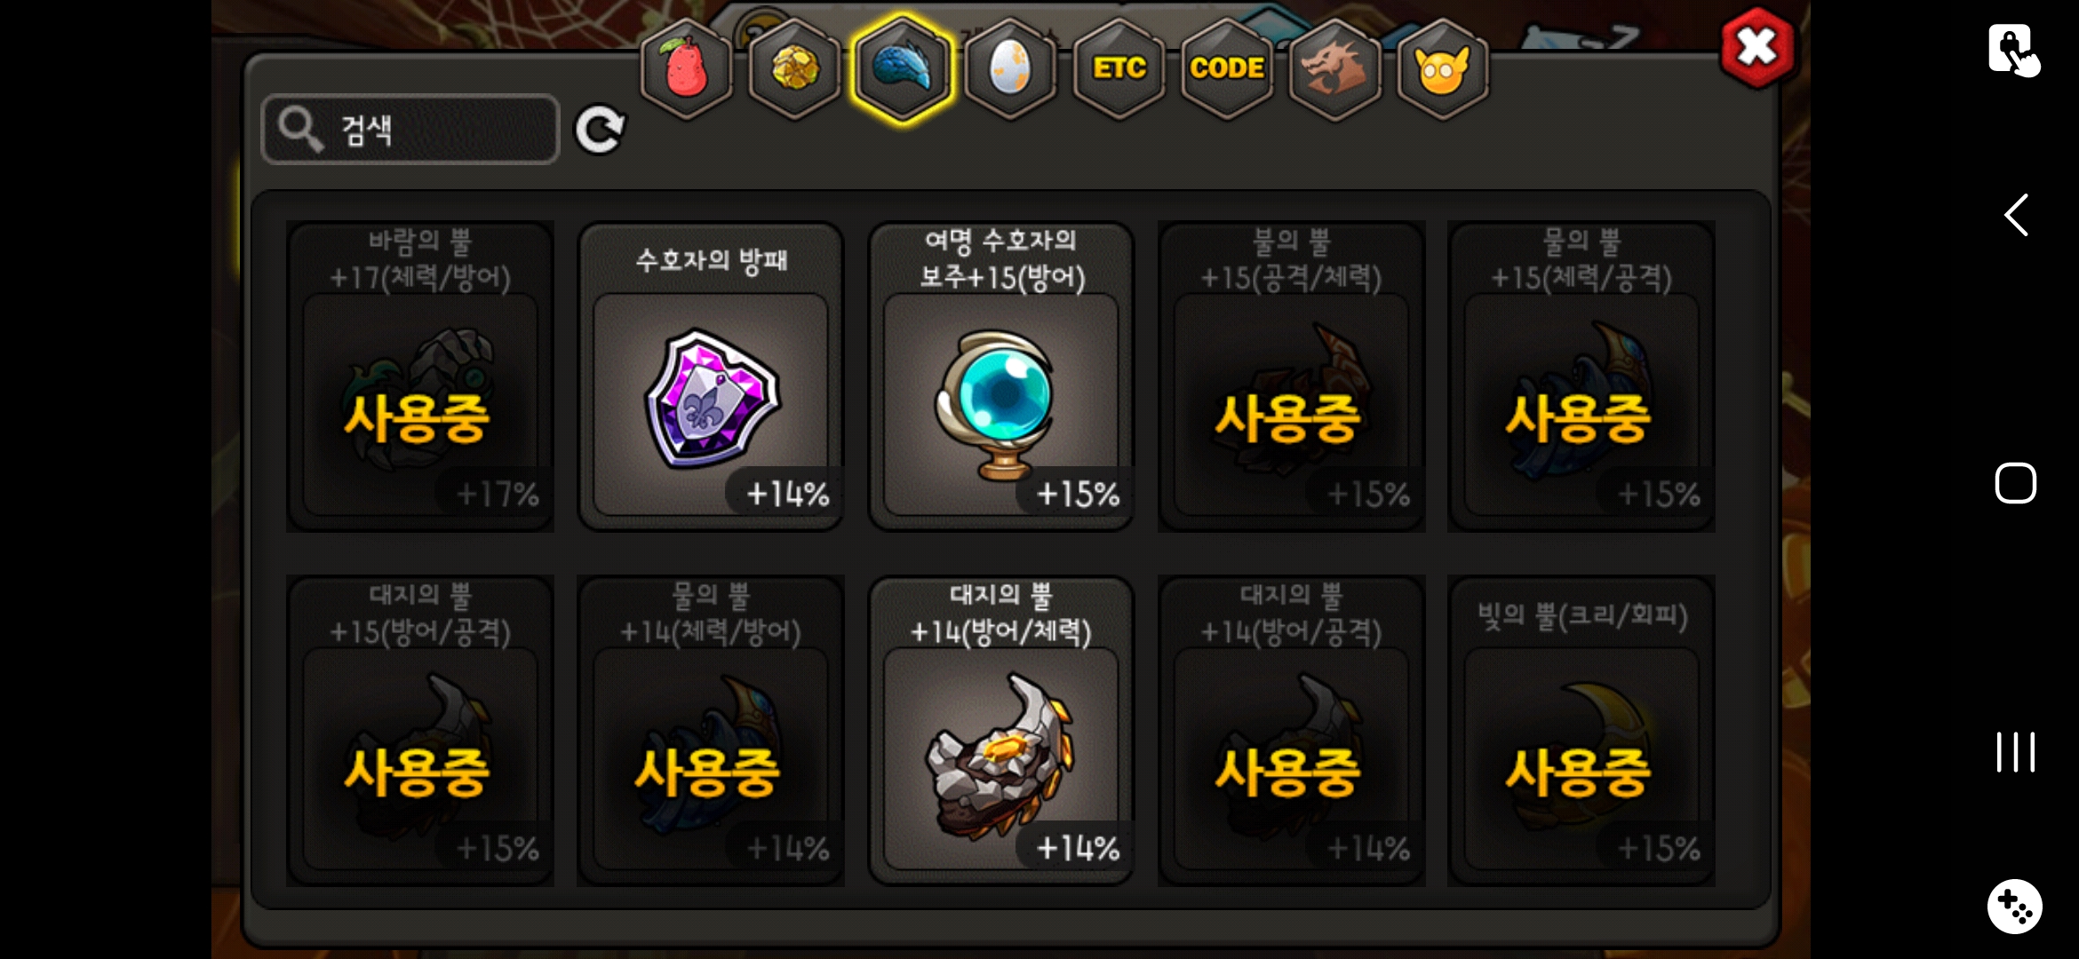Switch to the ETC tab
The width and height of the screenshot is (2079, 959).
pyautogui.click(x=1119, y=69)
